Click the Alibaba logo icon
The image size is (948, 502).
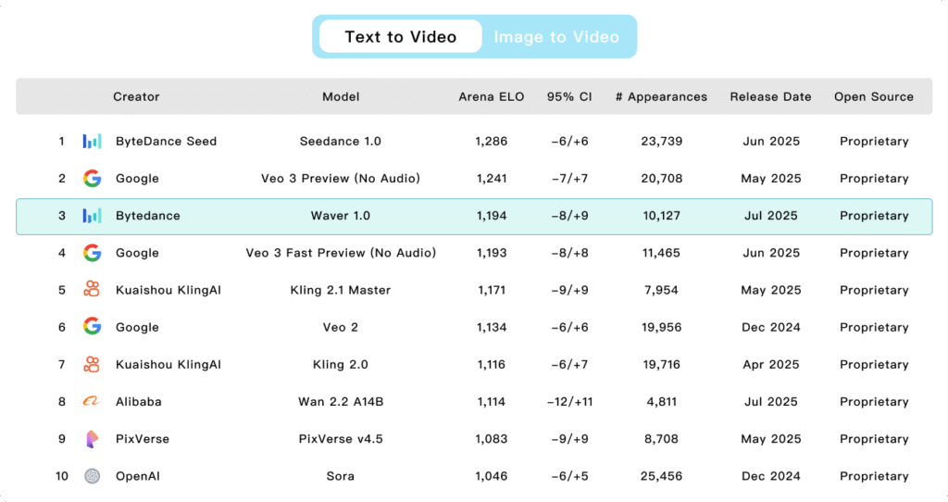pyautogui.click(x=92, y=402)
